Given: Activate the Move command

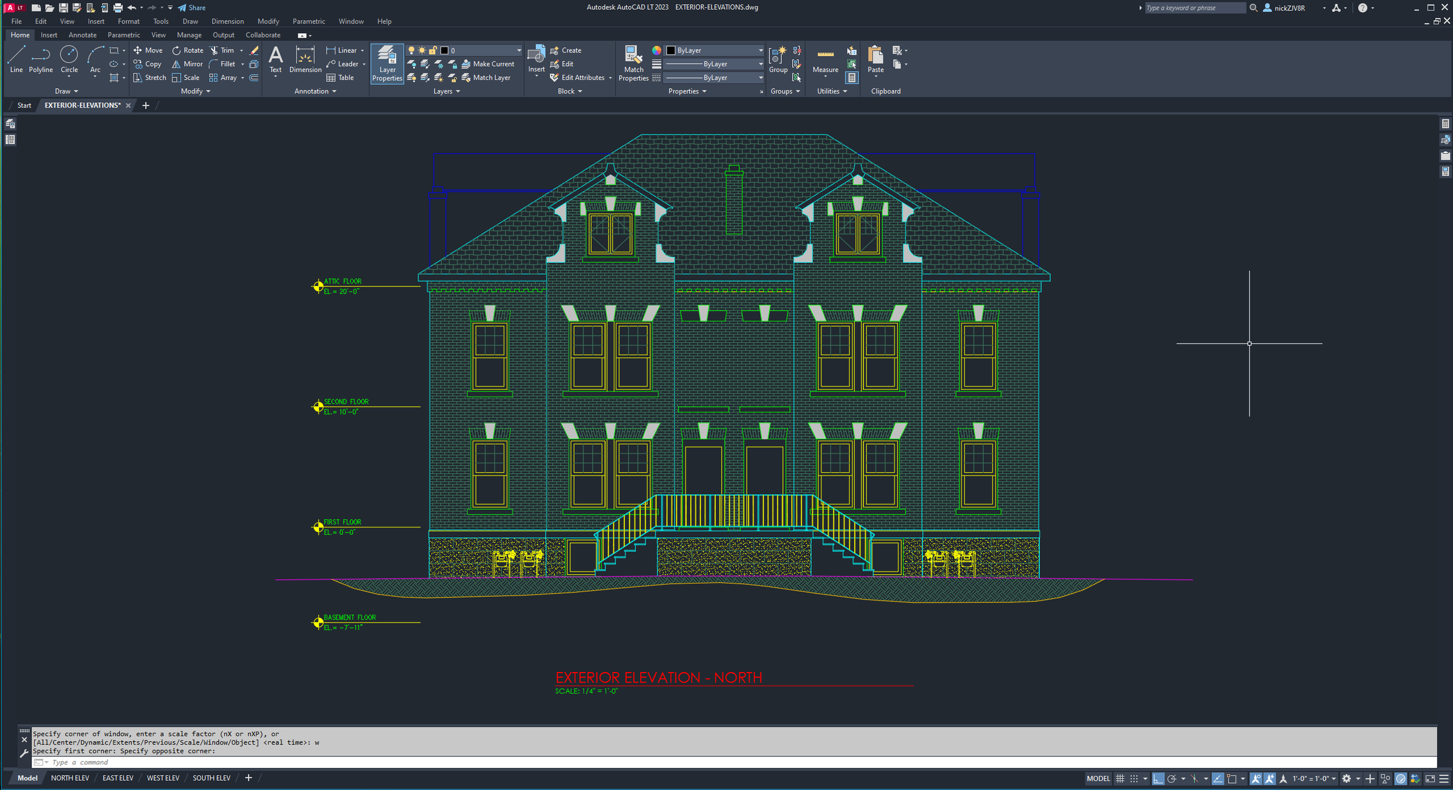Looking at the screenshot, I should 148,50.
